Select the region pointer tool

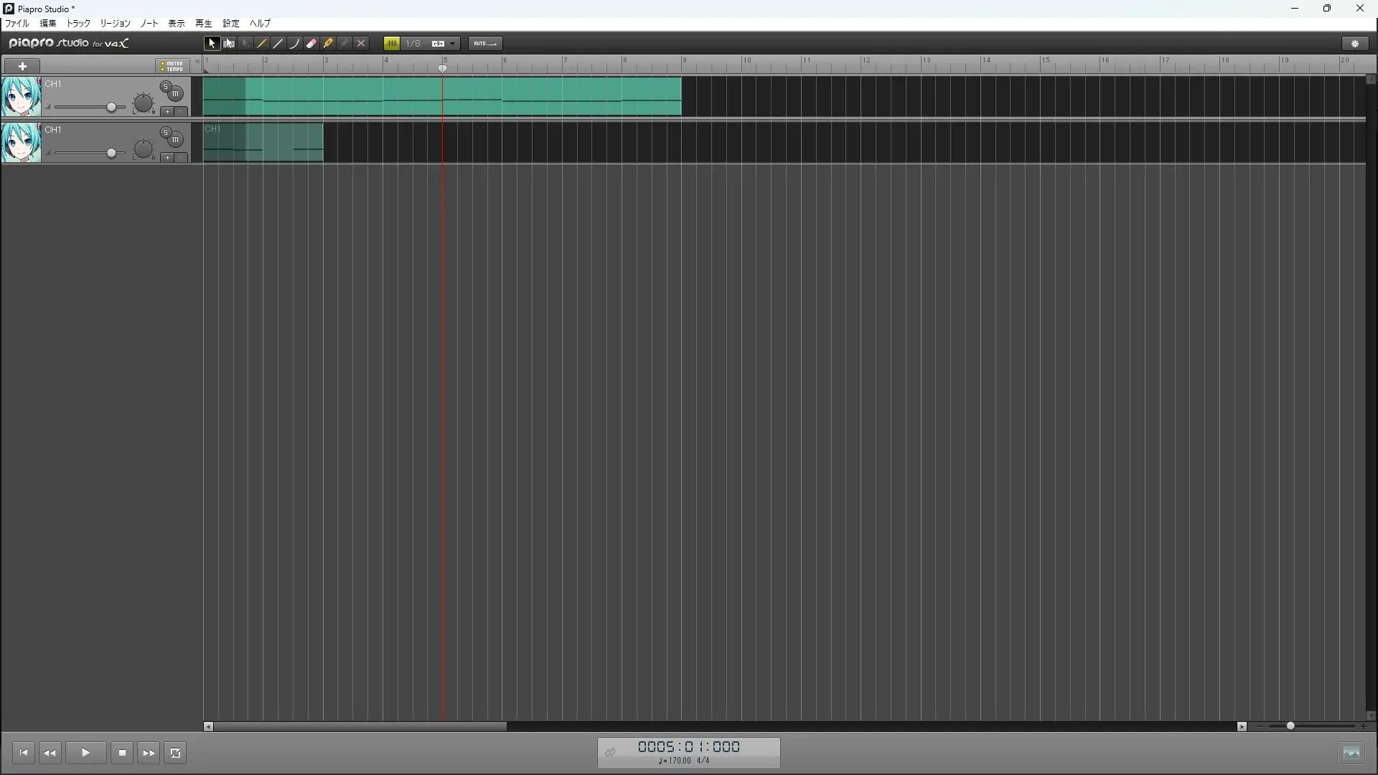229,44
